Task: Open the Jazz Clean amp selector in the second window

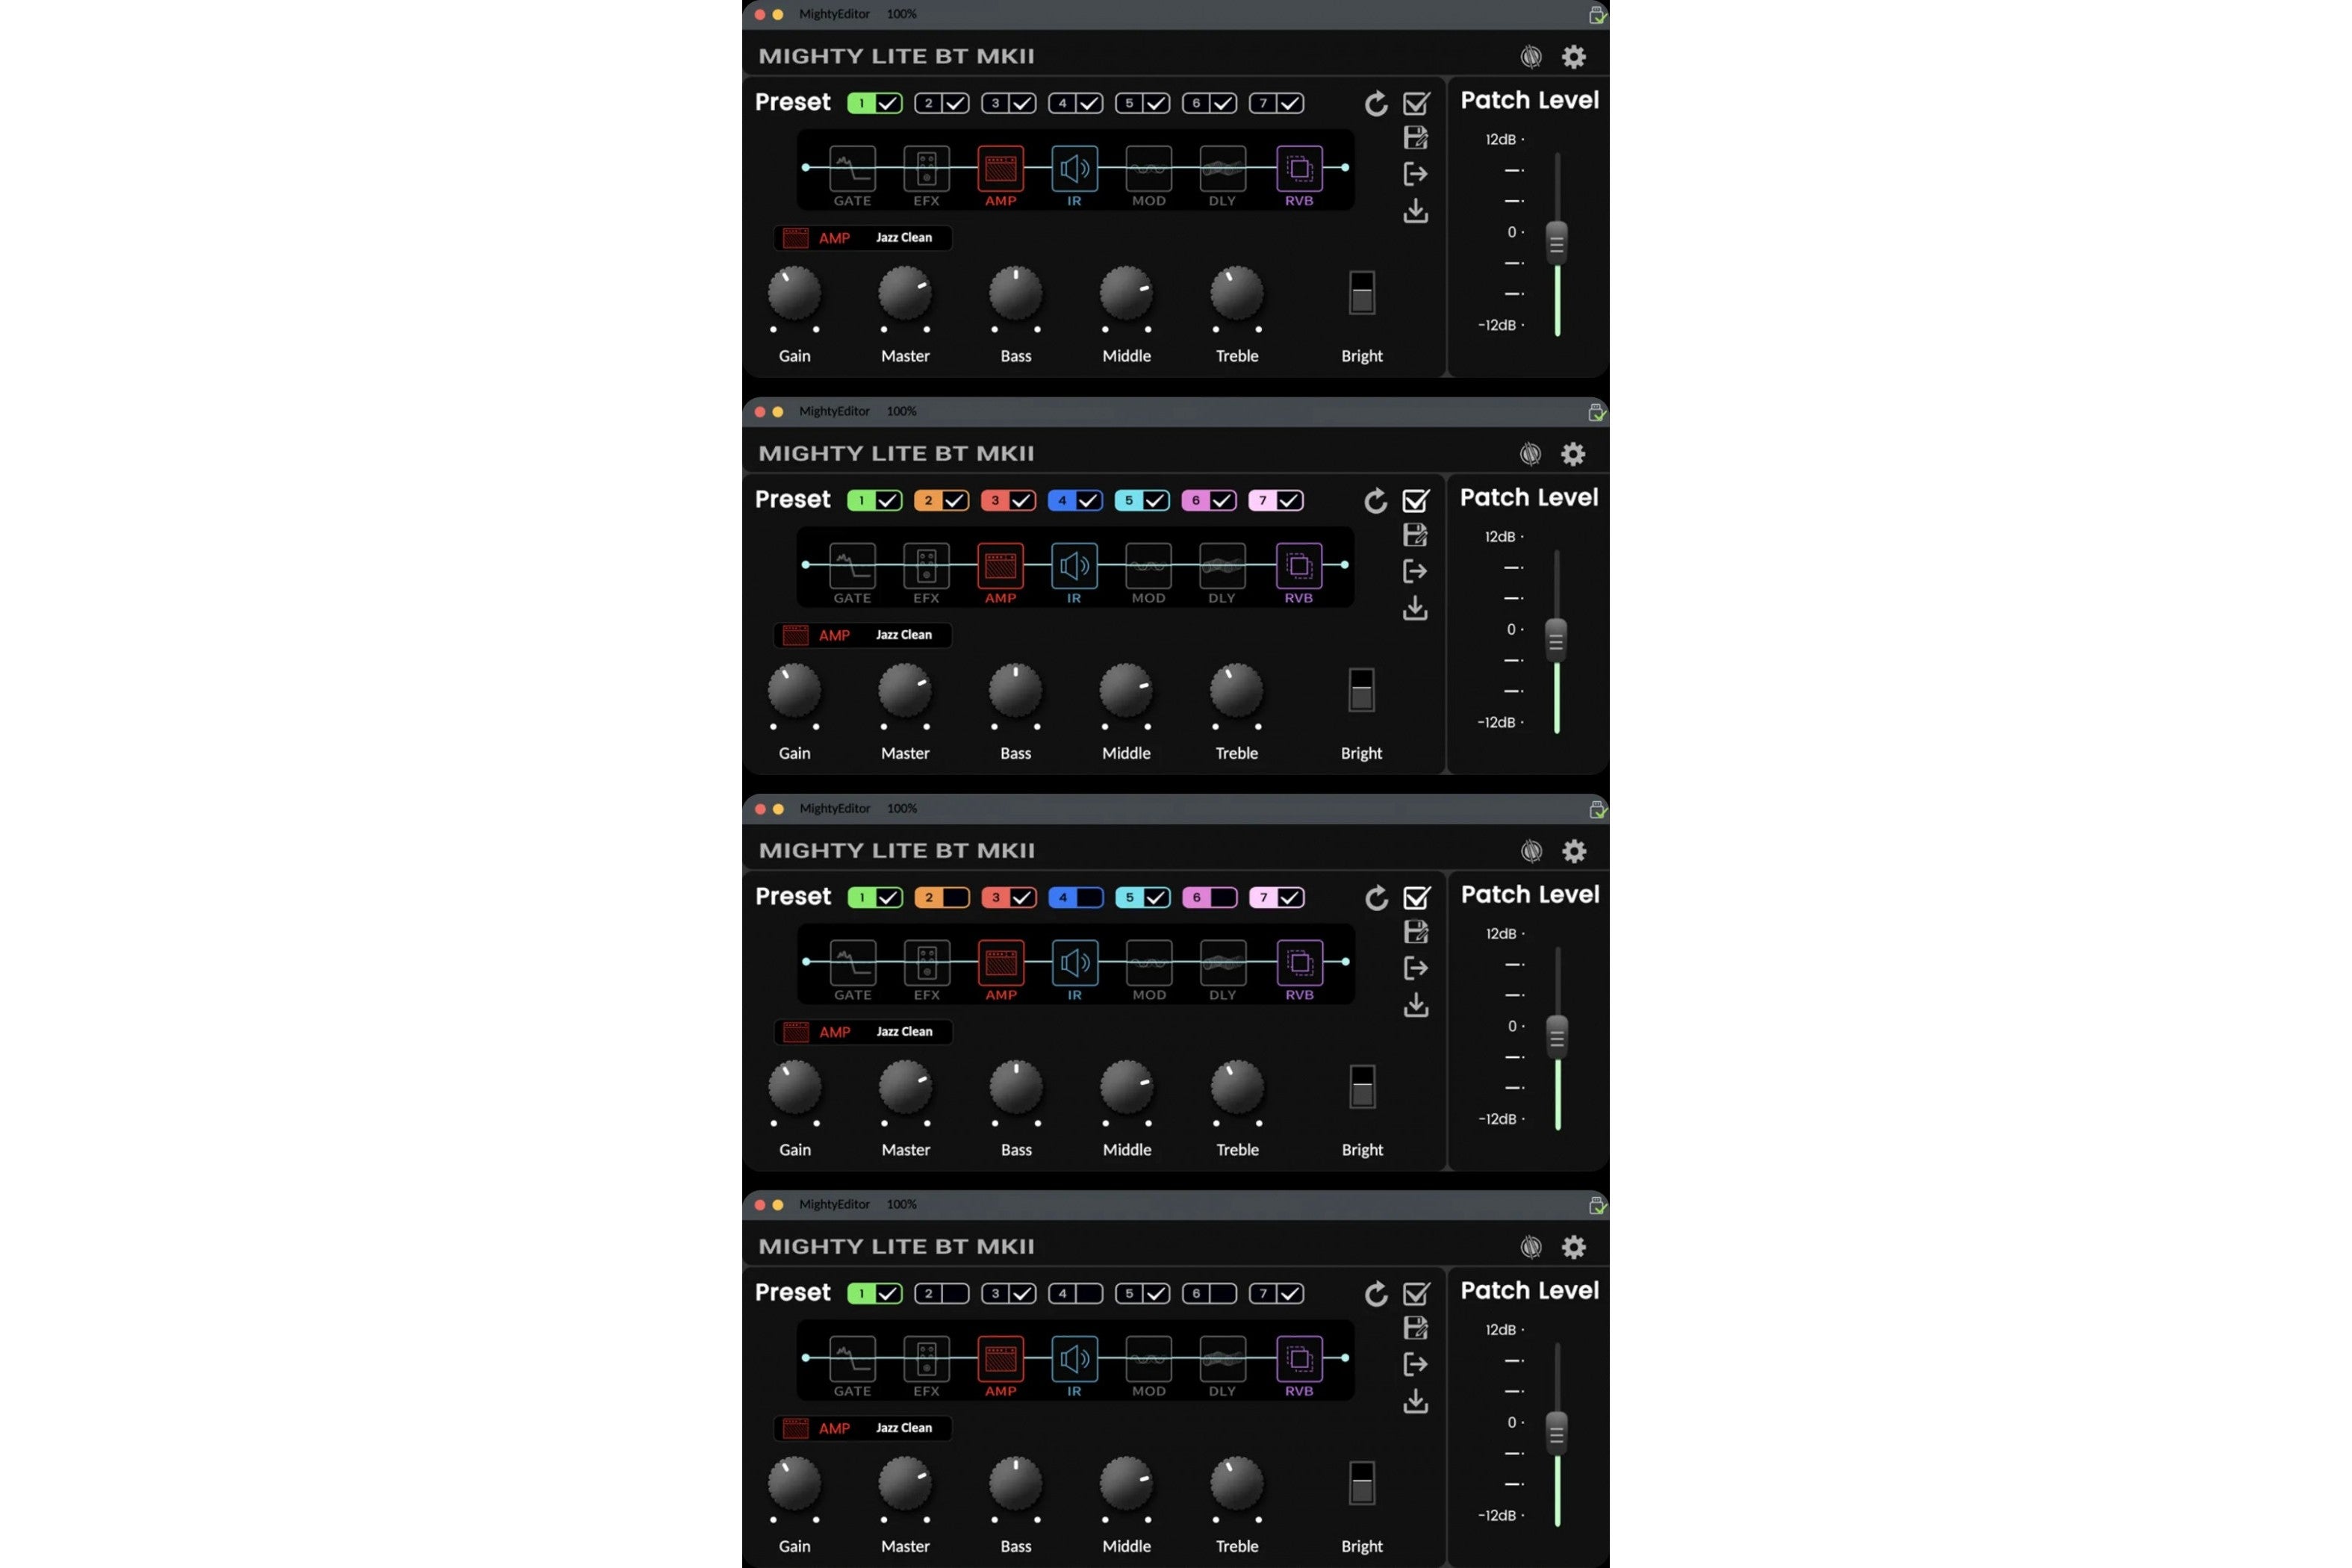Action: tap(862, 635)
